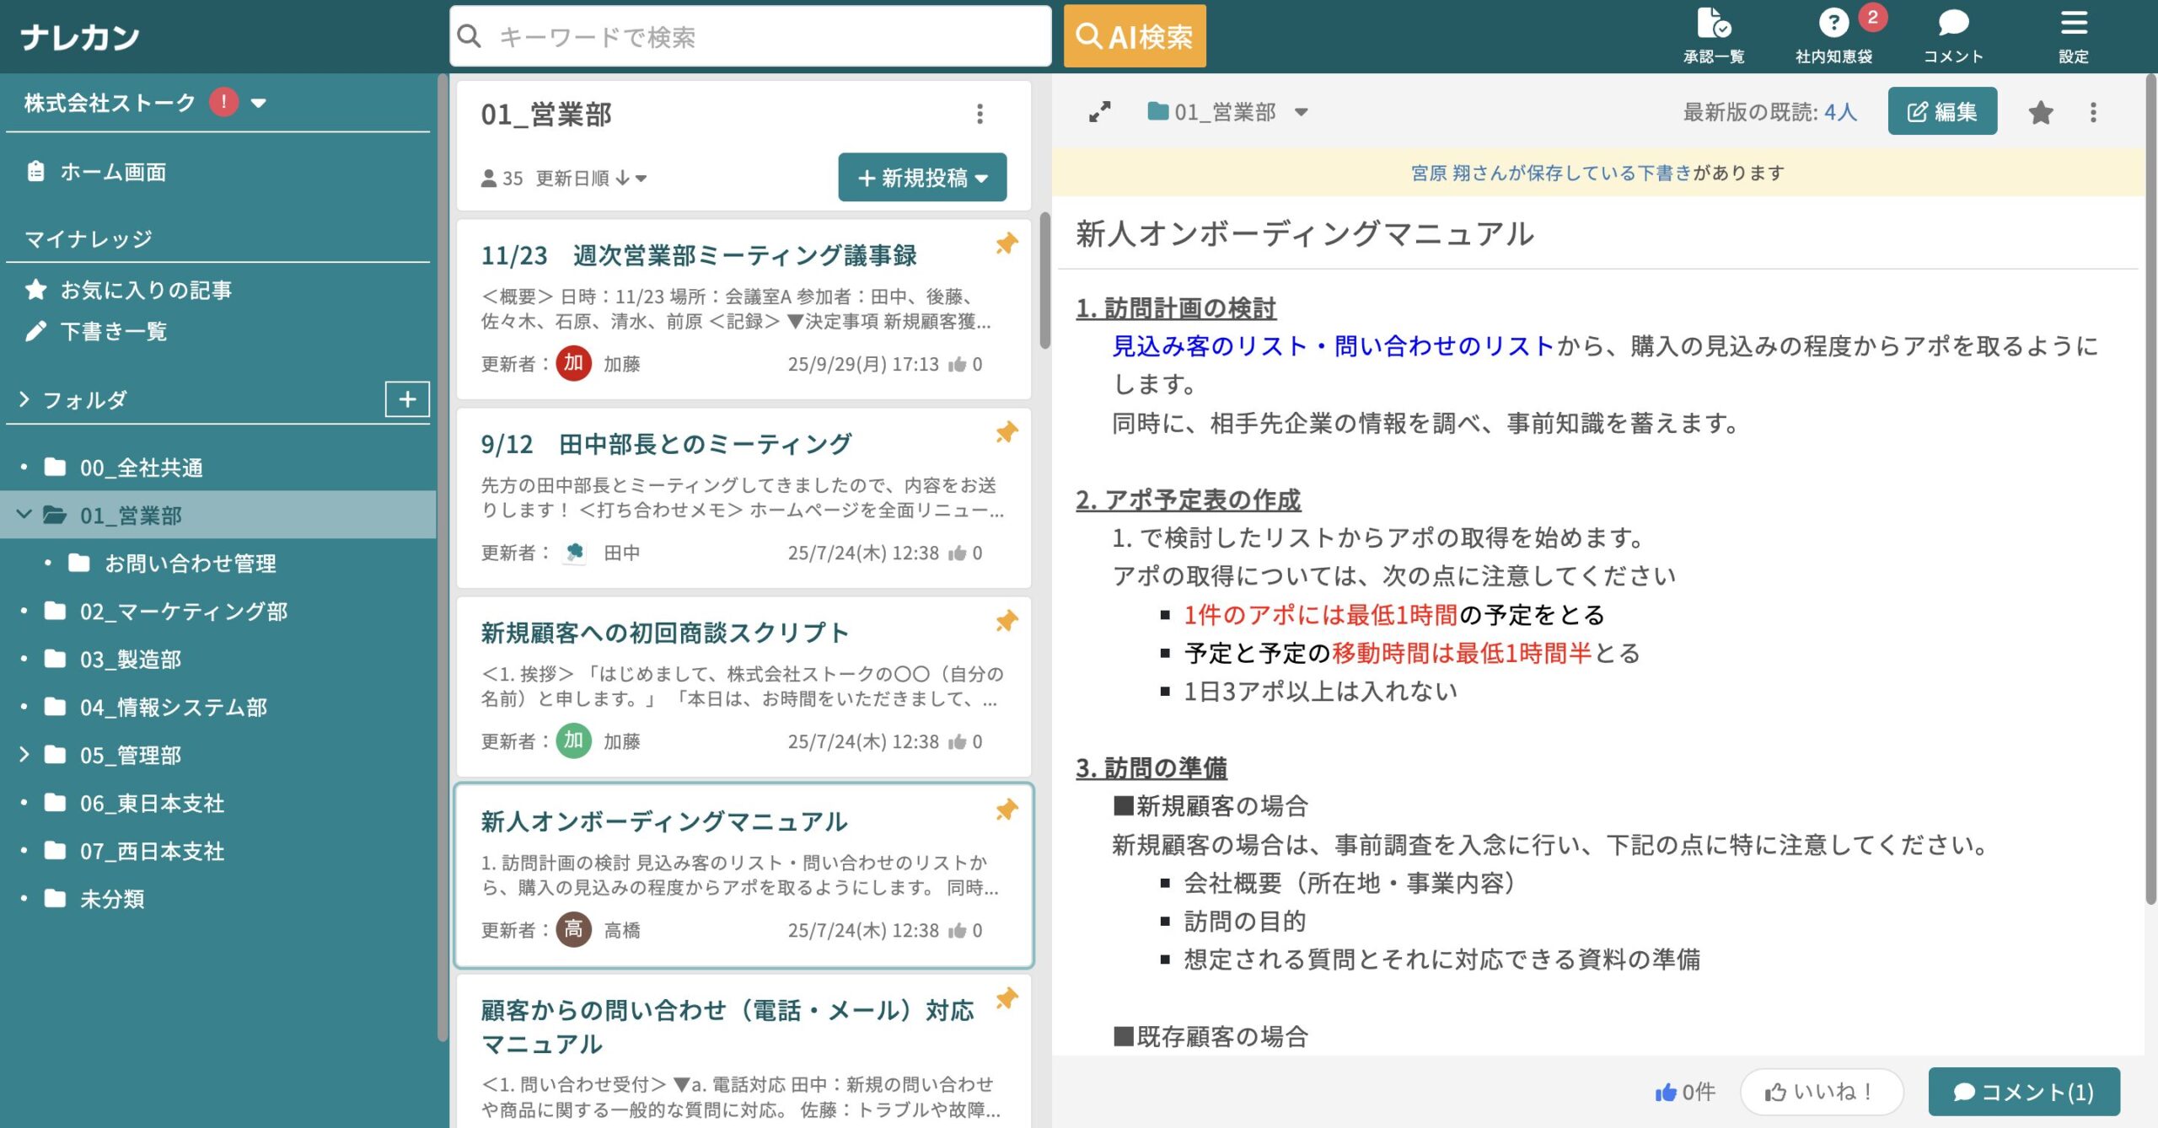Click green 加藤 avatar on 商談スクリプト card
Screen dimensions: 2158x1128
click(x=573, y=741)
